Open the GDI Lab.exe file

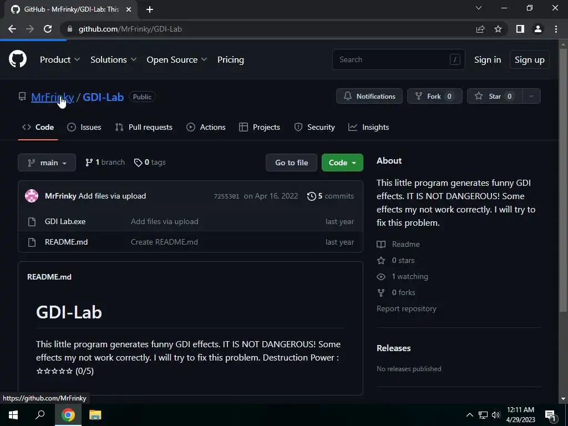65,221
